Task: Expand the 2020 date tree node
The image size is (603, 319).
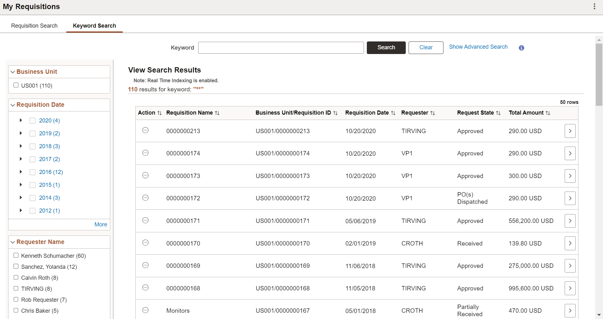Action: [x=21, y=120]
